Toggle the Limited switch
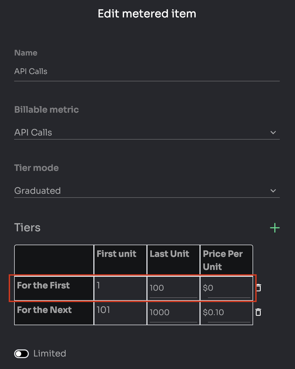The width and height of the screenshot is (295, 369). [x=21, y=353]
